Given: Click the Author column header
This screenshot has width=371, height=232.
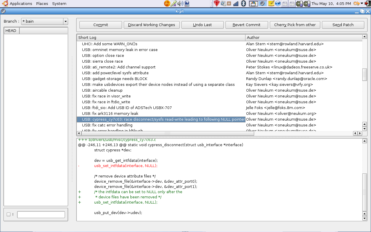Looking at the screenshot, I should point(303,37).
